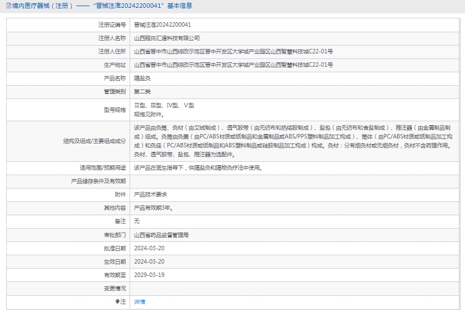Viewport: 465px width, 312px height.
Task: Select approval department 山西省药品监督管理局
Action: (x=161, y=235)
